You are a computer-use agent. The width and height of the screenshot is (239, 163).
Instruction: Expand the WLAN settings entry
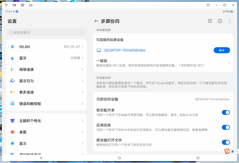(x=46, y=47)
